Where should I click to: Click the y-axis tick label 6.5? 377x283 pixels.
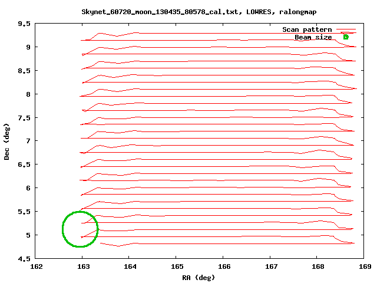(24, 164)
